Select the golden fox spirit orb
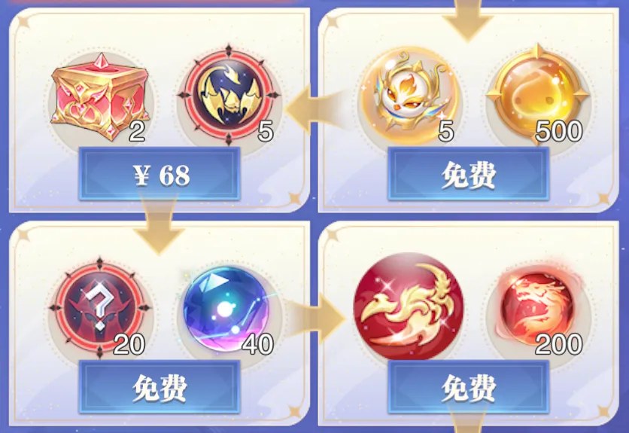 [x=409, y=96]
